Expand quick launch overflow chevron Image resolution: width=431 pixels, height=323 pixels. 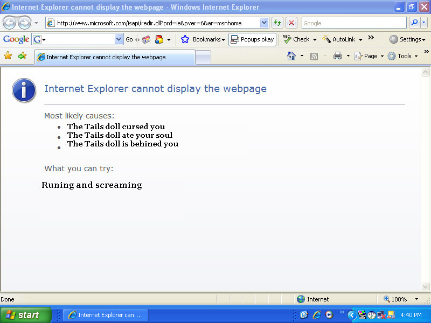342,312
